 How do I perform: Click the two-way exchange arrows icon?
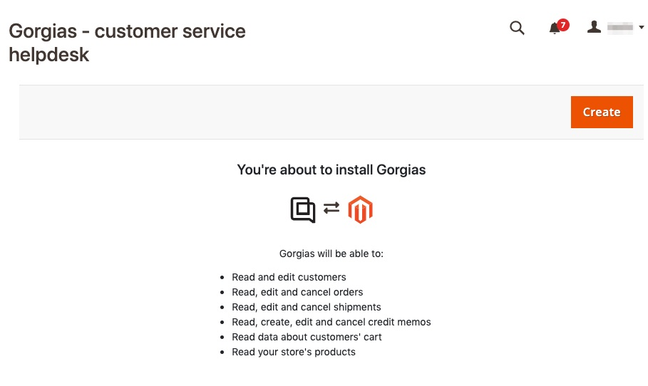pos(331,208)
